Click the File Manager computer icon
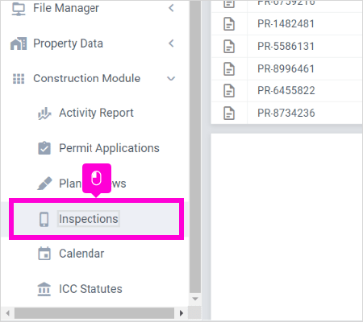This screenshot has width=363, height=322. [19, 9]
